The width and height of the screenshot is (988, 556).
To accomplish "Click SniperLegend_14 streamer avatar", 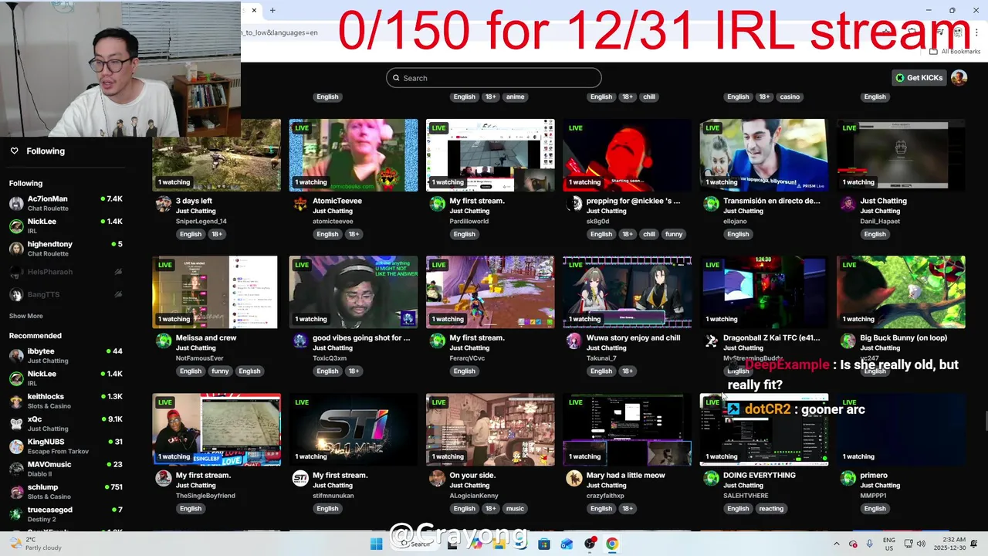I will point(164,204).
